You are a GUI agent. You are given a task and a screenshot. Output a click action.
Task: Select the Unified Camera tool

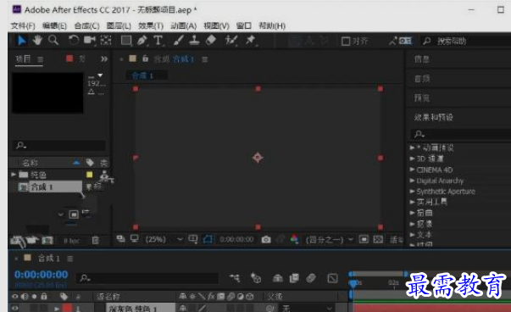(89, 41)
